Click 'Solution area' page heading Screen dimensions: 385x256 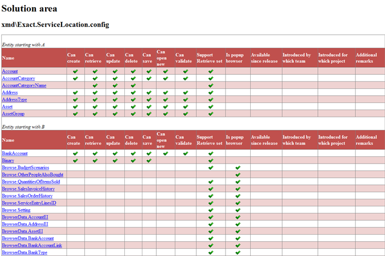coord(29,9)
